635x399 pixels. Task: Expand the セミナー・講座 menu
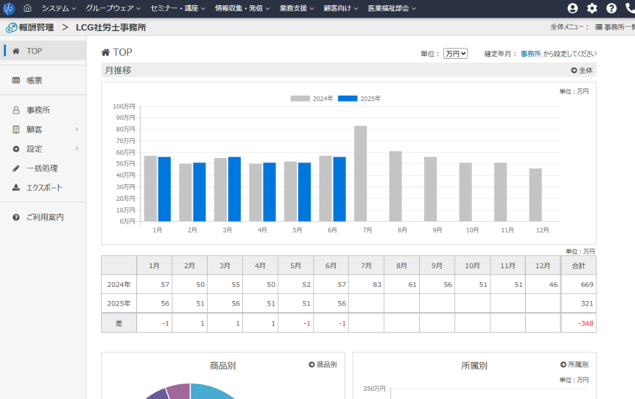point(178,8)
